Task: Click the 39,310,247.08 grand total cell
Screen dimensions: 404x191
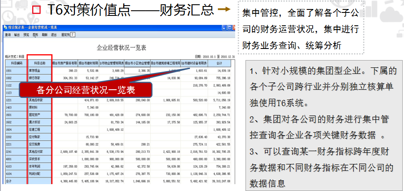Action: [x=220, y=181]
